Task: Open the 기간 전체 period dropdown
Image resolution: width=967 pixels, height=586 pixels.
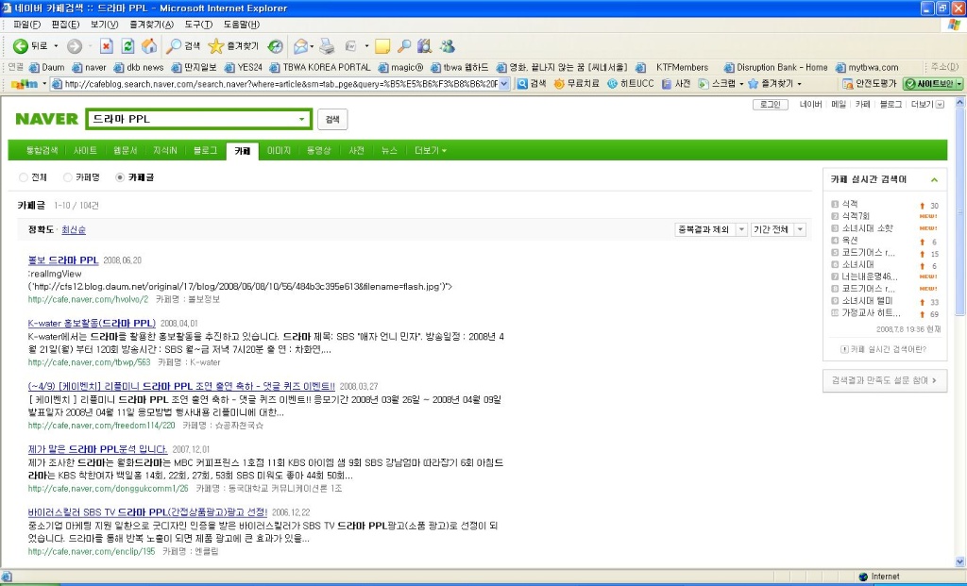Action: [800, 229]
